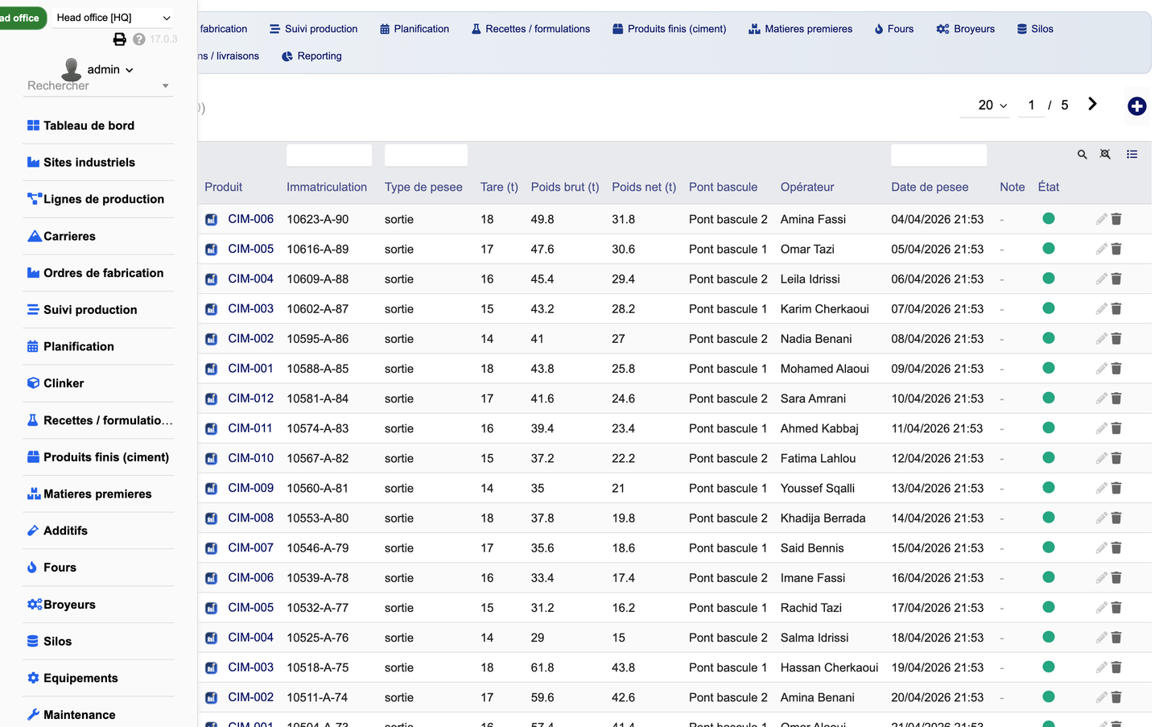The width and height of the screenshot is (1163, 727).
Task: Open the list view options icon
Action: point(1132,155)
